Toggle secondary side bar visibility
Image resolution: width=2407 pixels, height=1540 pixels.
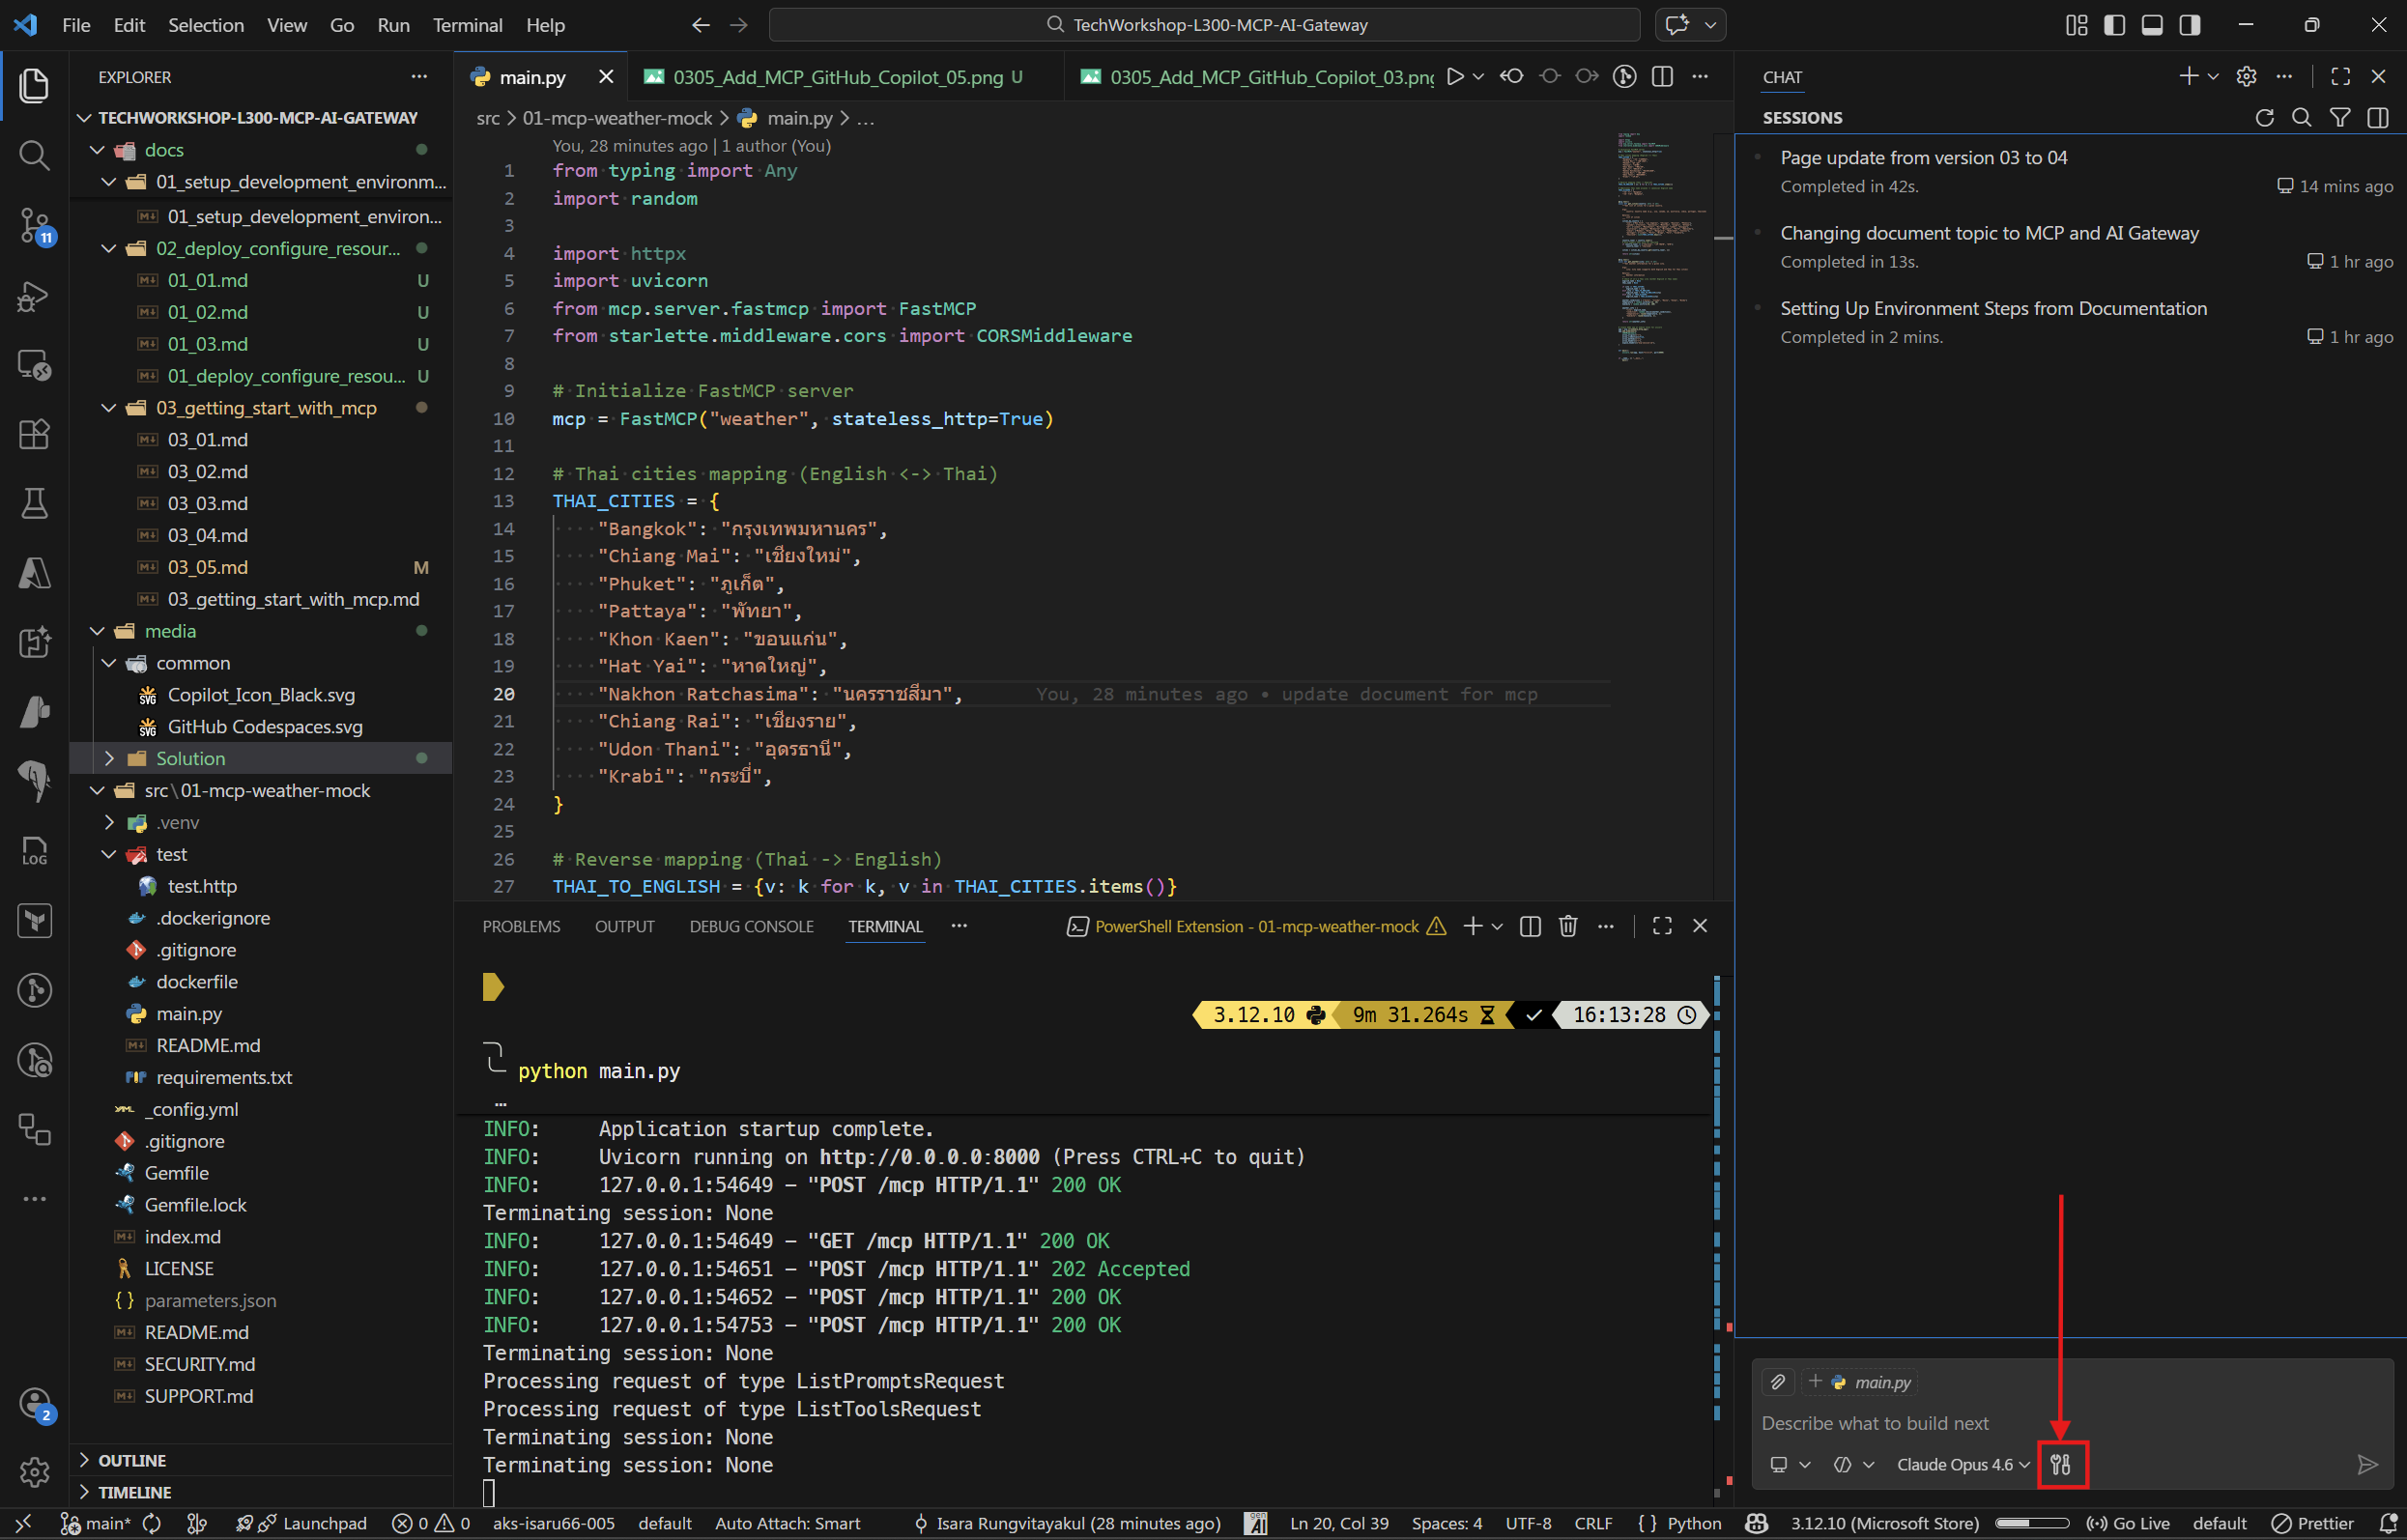pos(2190,25)
